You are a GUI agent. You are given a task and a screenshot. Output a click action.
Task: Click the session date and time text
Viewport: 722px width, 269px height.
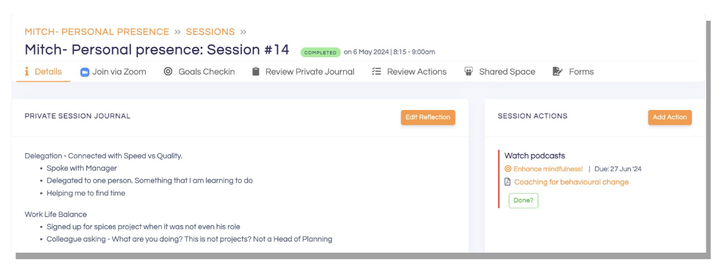[389, 52]
